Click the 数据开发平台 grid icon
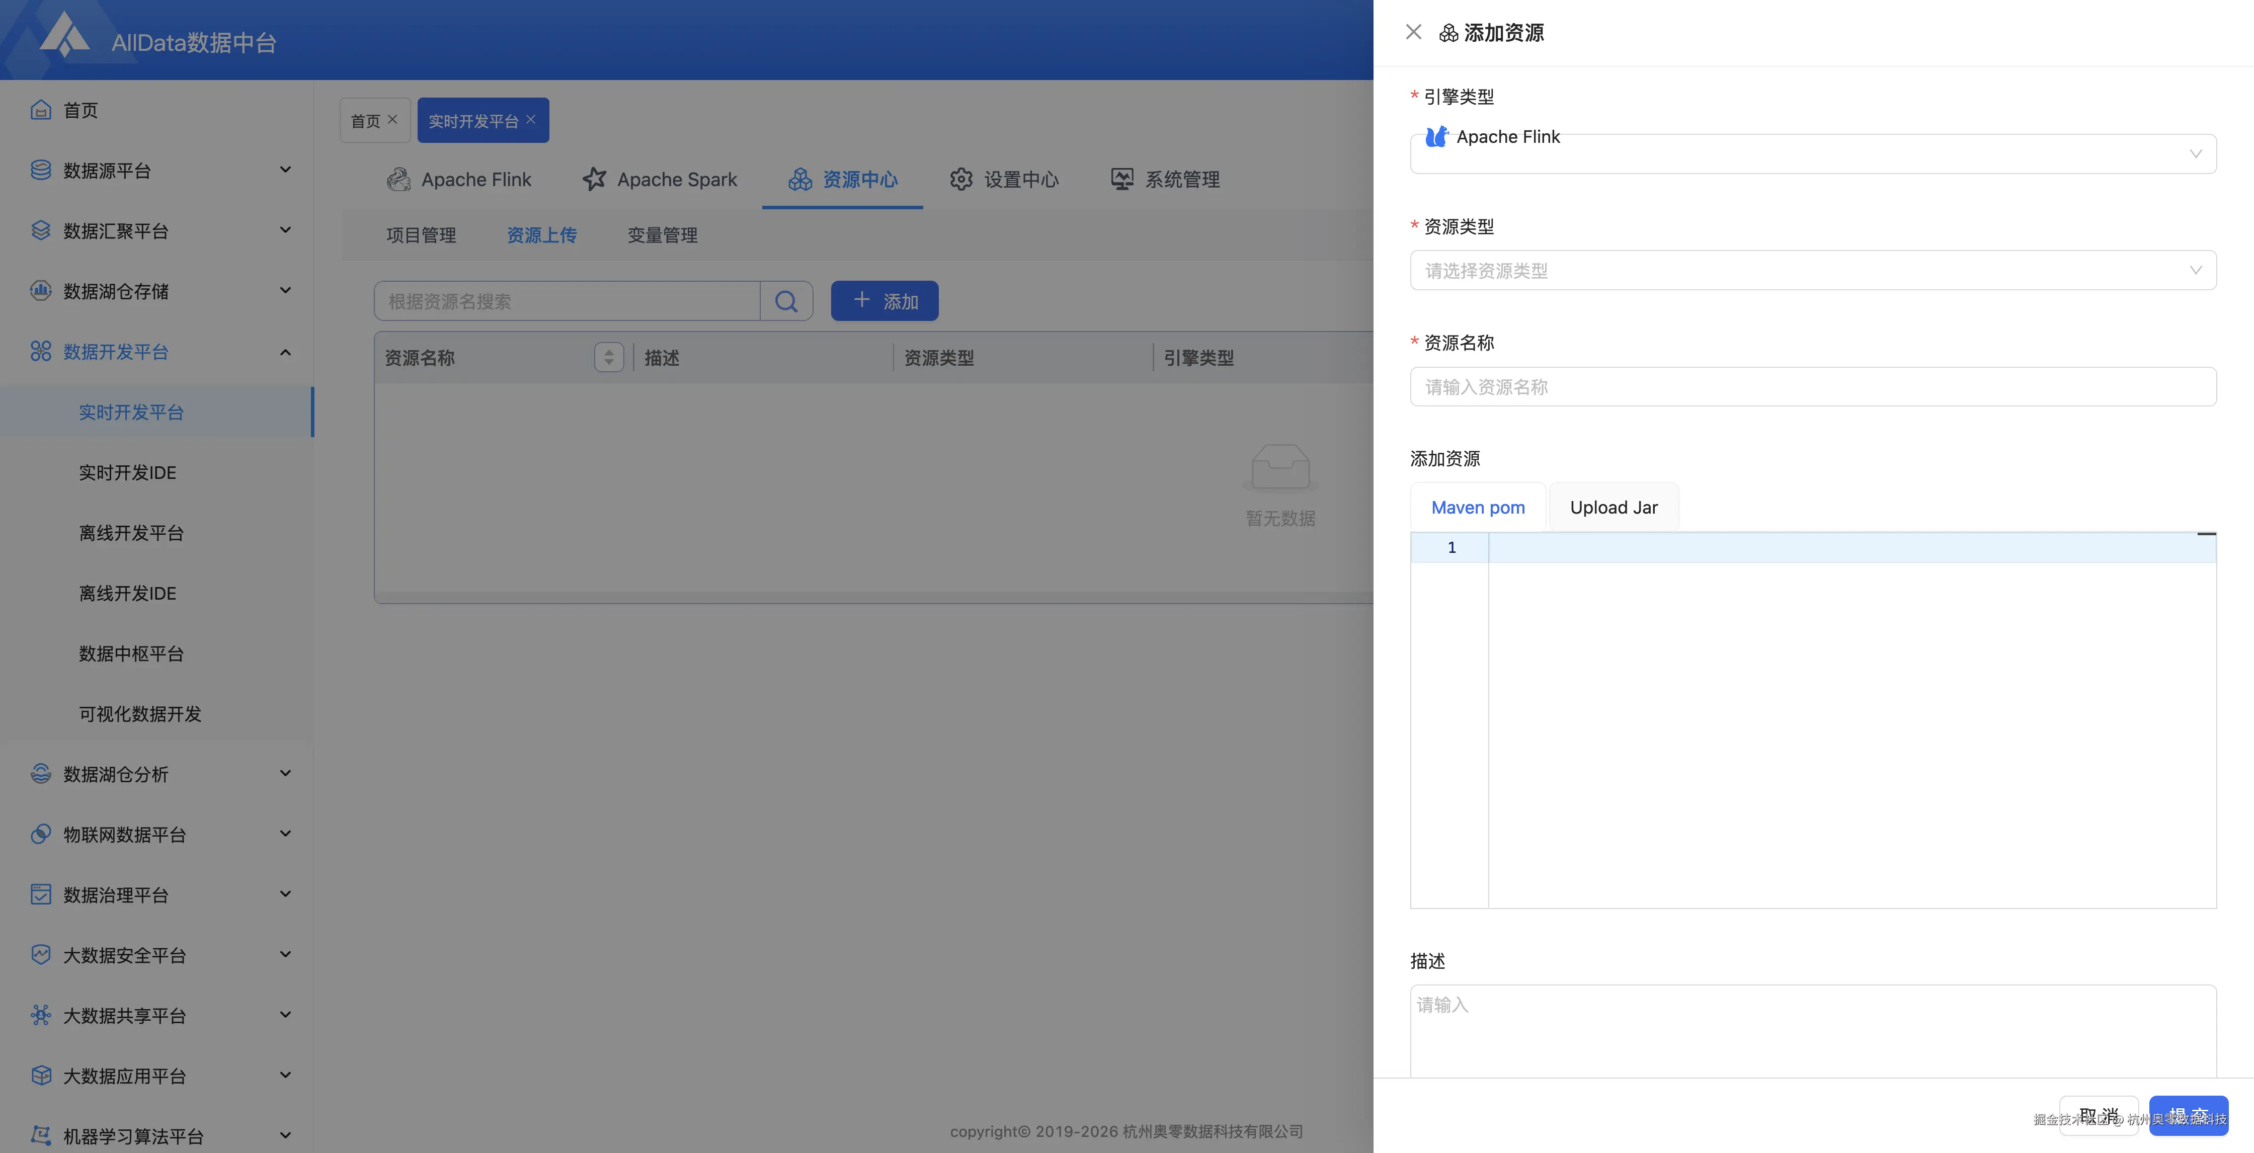Image resolution: width=2254 pixels, height=1153 pixels. pos(40,351)
